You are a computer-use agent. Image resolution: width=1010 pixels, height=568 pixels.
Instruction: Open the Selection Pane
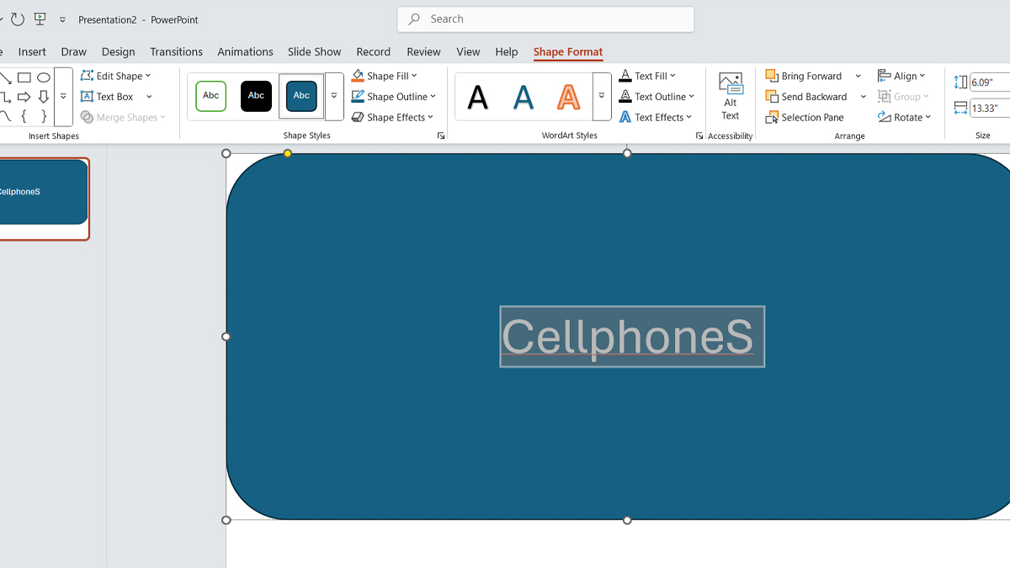tap(805, 117)
